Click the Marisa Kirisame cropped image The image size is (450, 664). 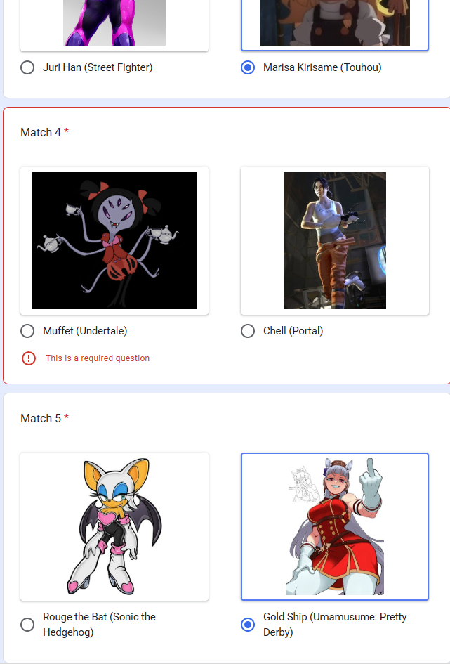coord(335,22)
